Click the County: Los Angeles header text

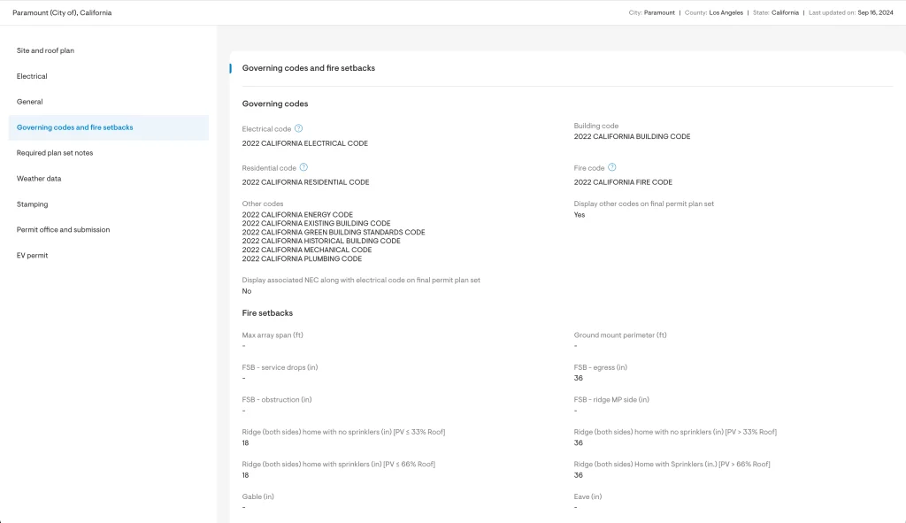pyautogui.click(x=713, y=13)
